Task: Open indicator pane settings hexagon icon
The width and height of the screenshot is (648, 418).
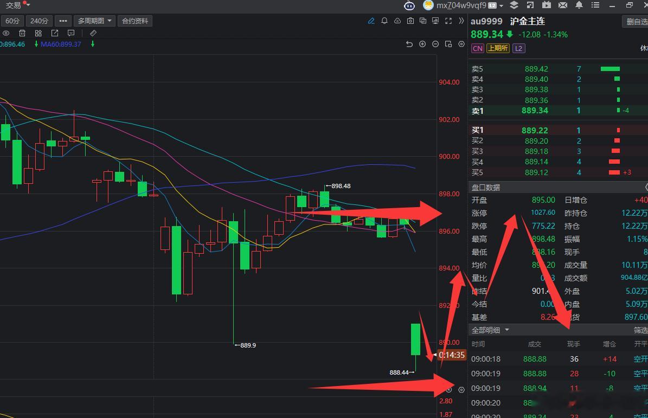Action: pos(461,389)
